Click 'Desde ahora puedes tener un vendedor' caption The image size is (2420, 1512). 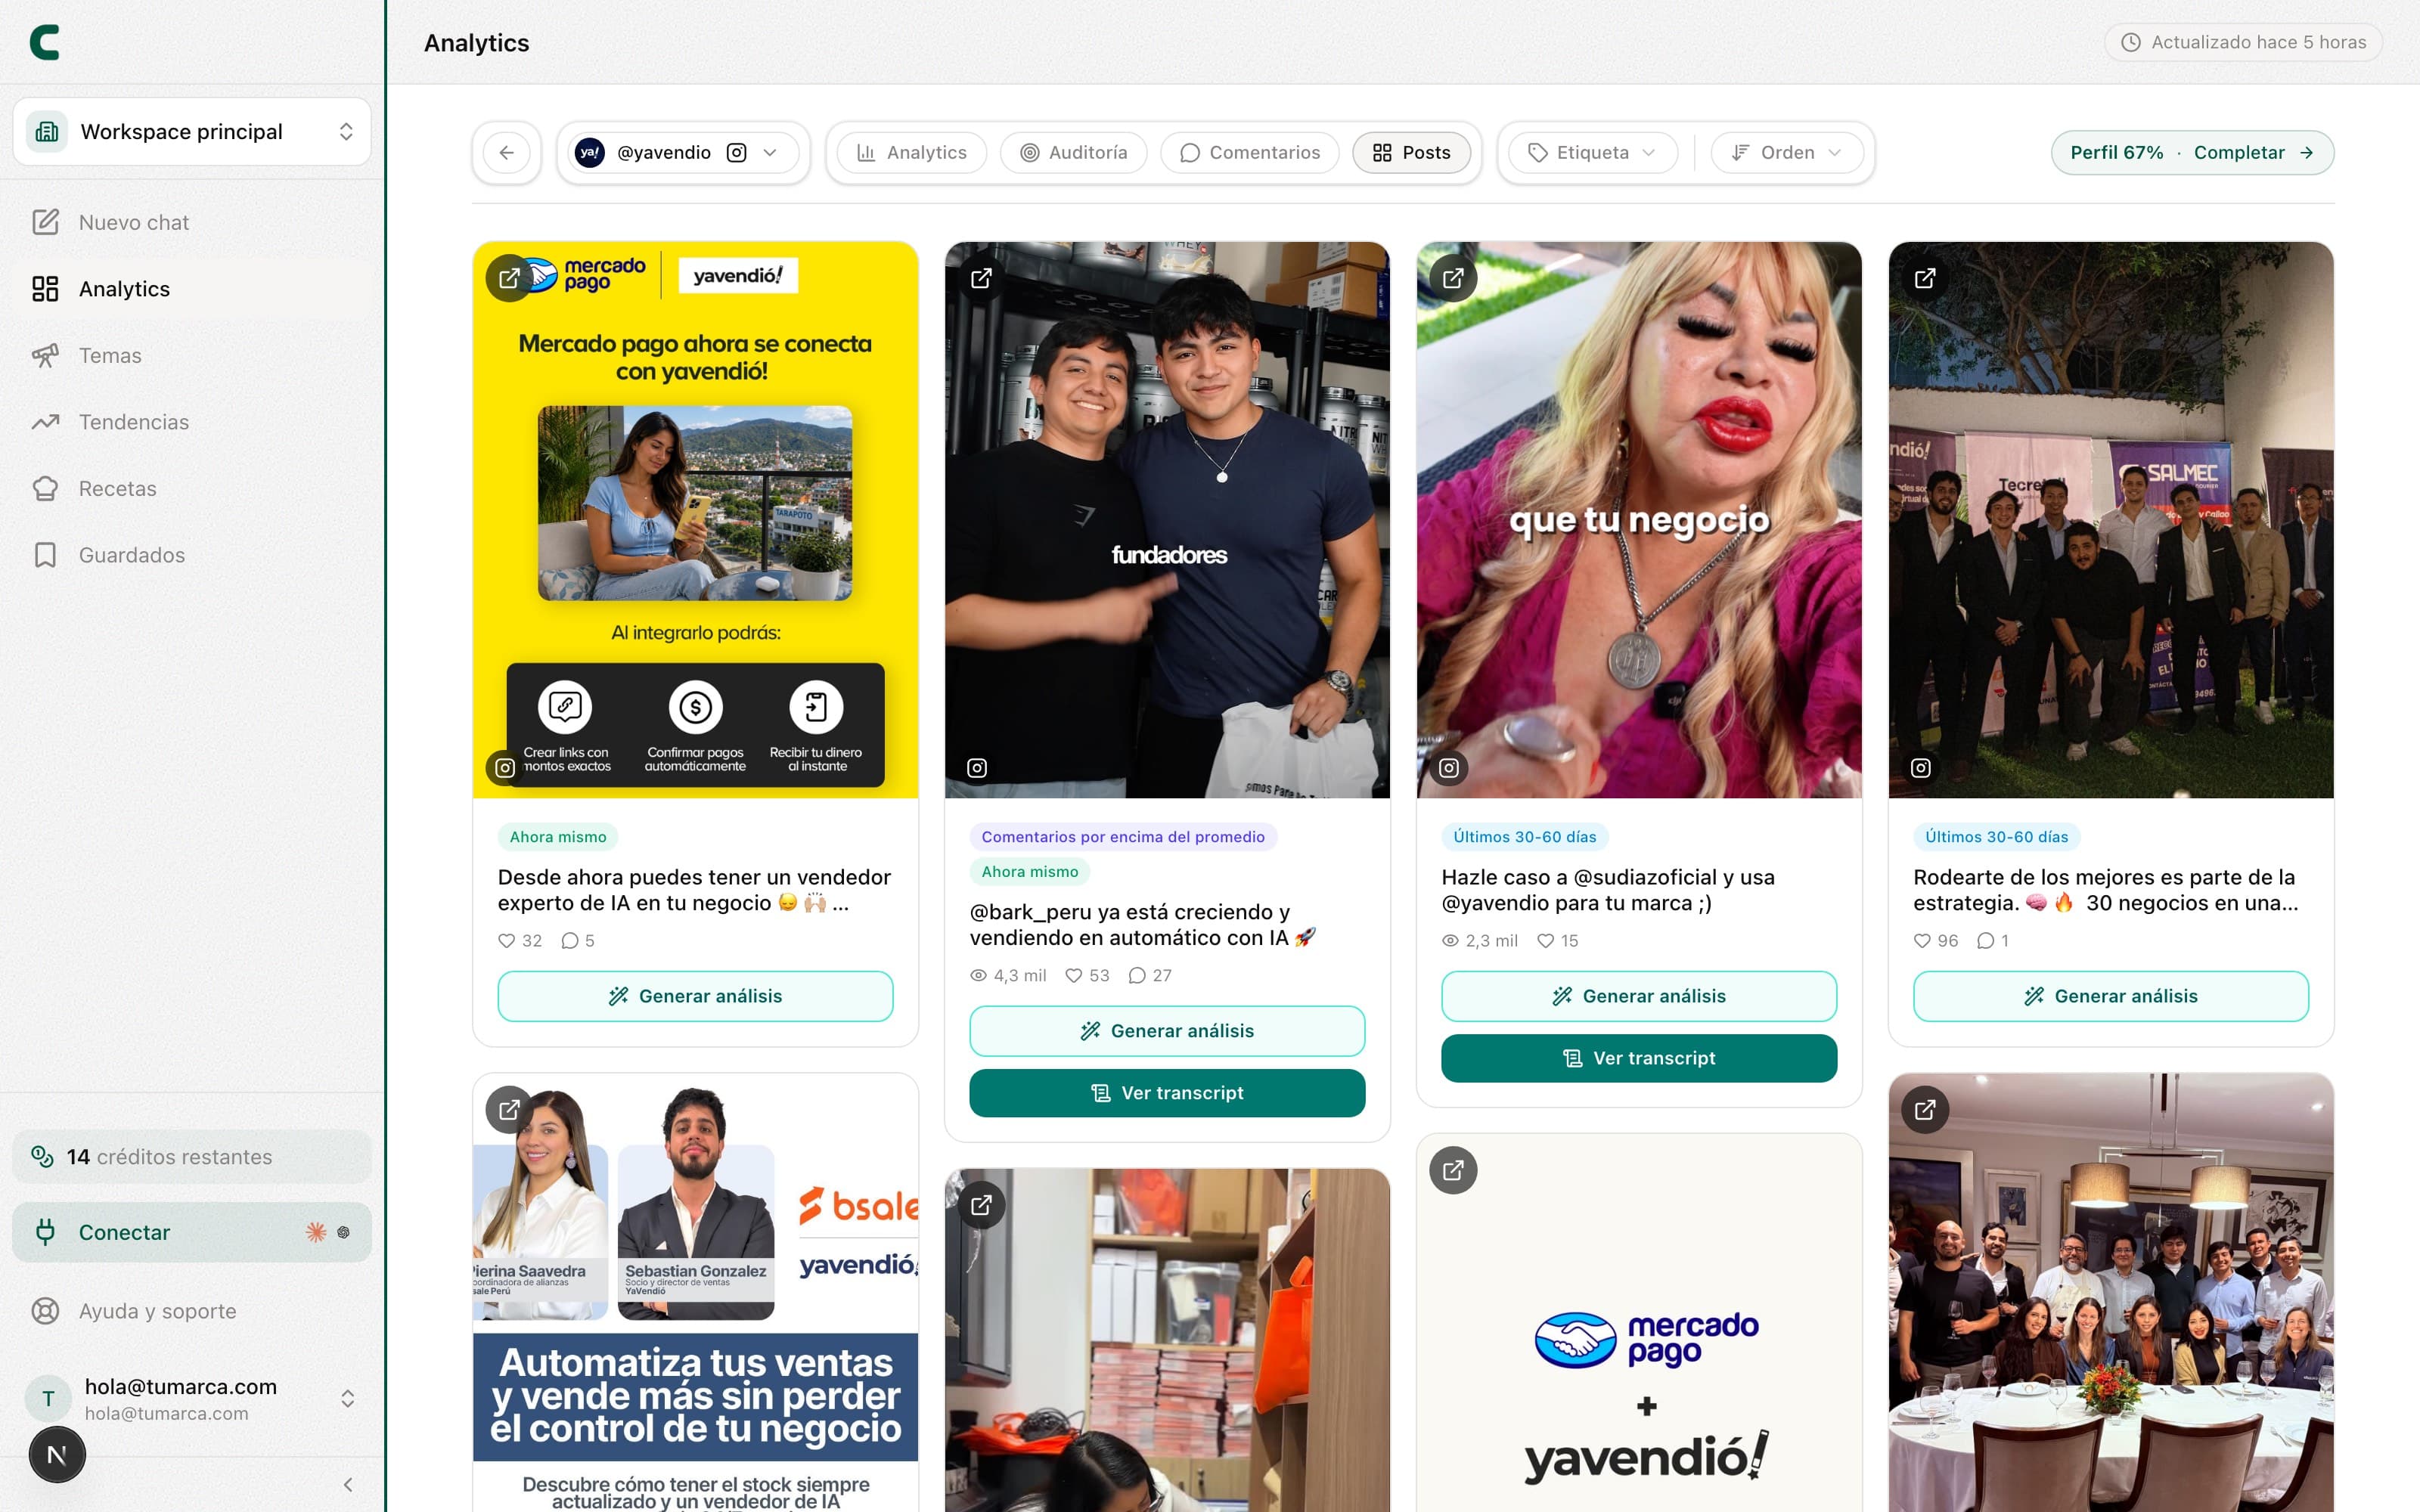point(694,890)
